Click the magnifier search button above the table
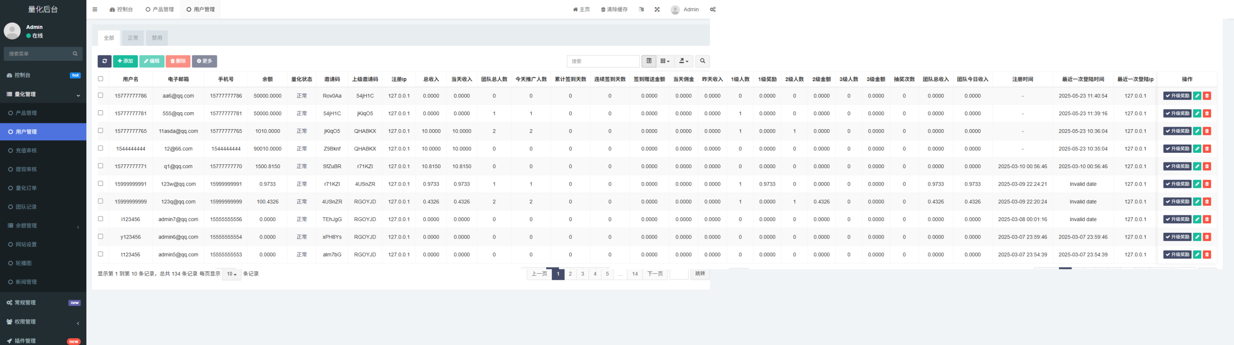This screenshot has width=1234, height=345. pyautogui.click(x=702, y=61)
